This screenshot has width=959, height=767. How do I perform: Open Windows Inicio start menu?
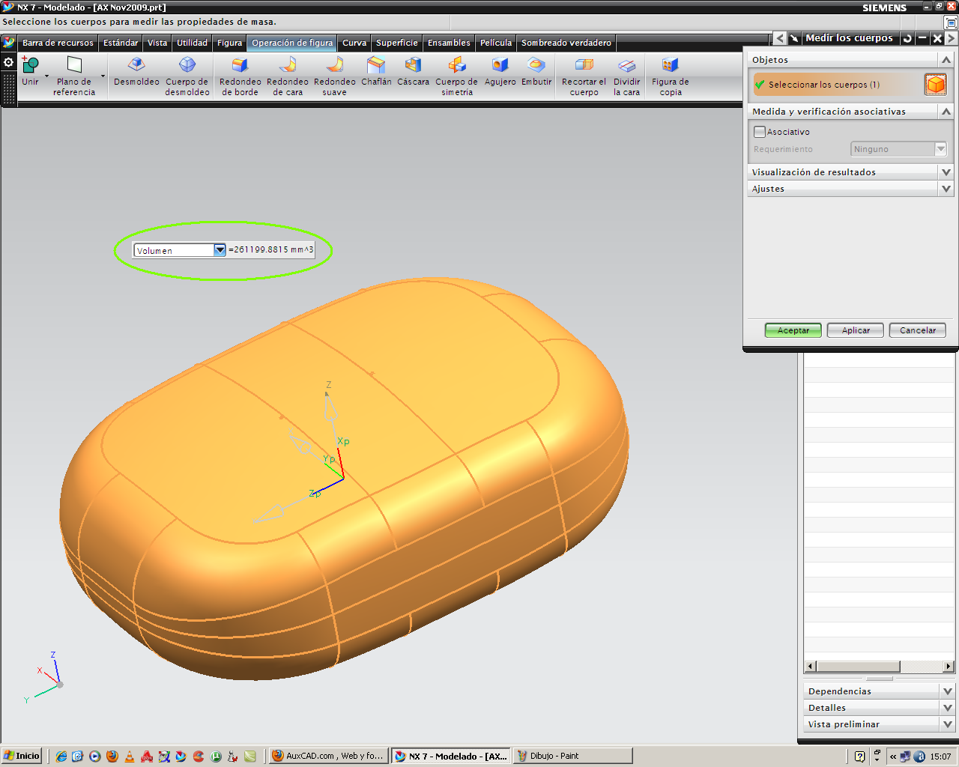[21, 756]
